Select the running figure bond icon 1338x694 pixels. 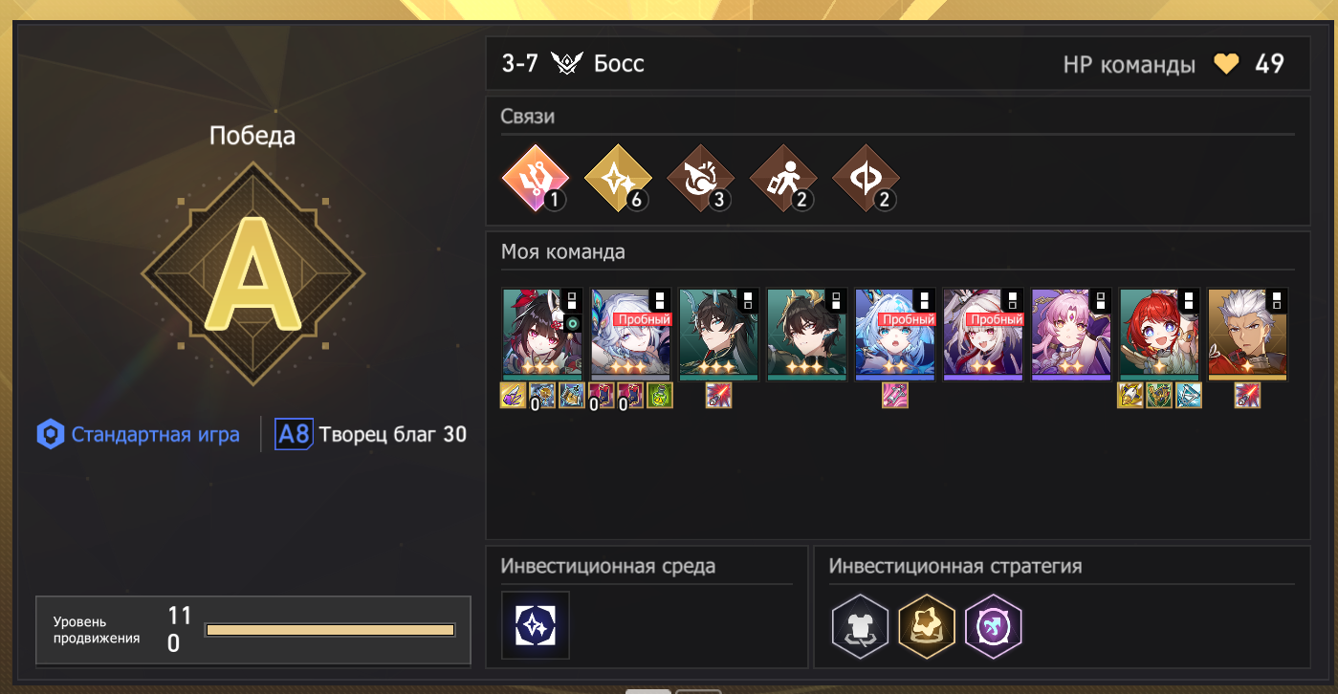pos(783,178)
